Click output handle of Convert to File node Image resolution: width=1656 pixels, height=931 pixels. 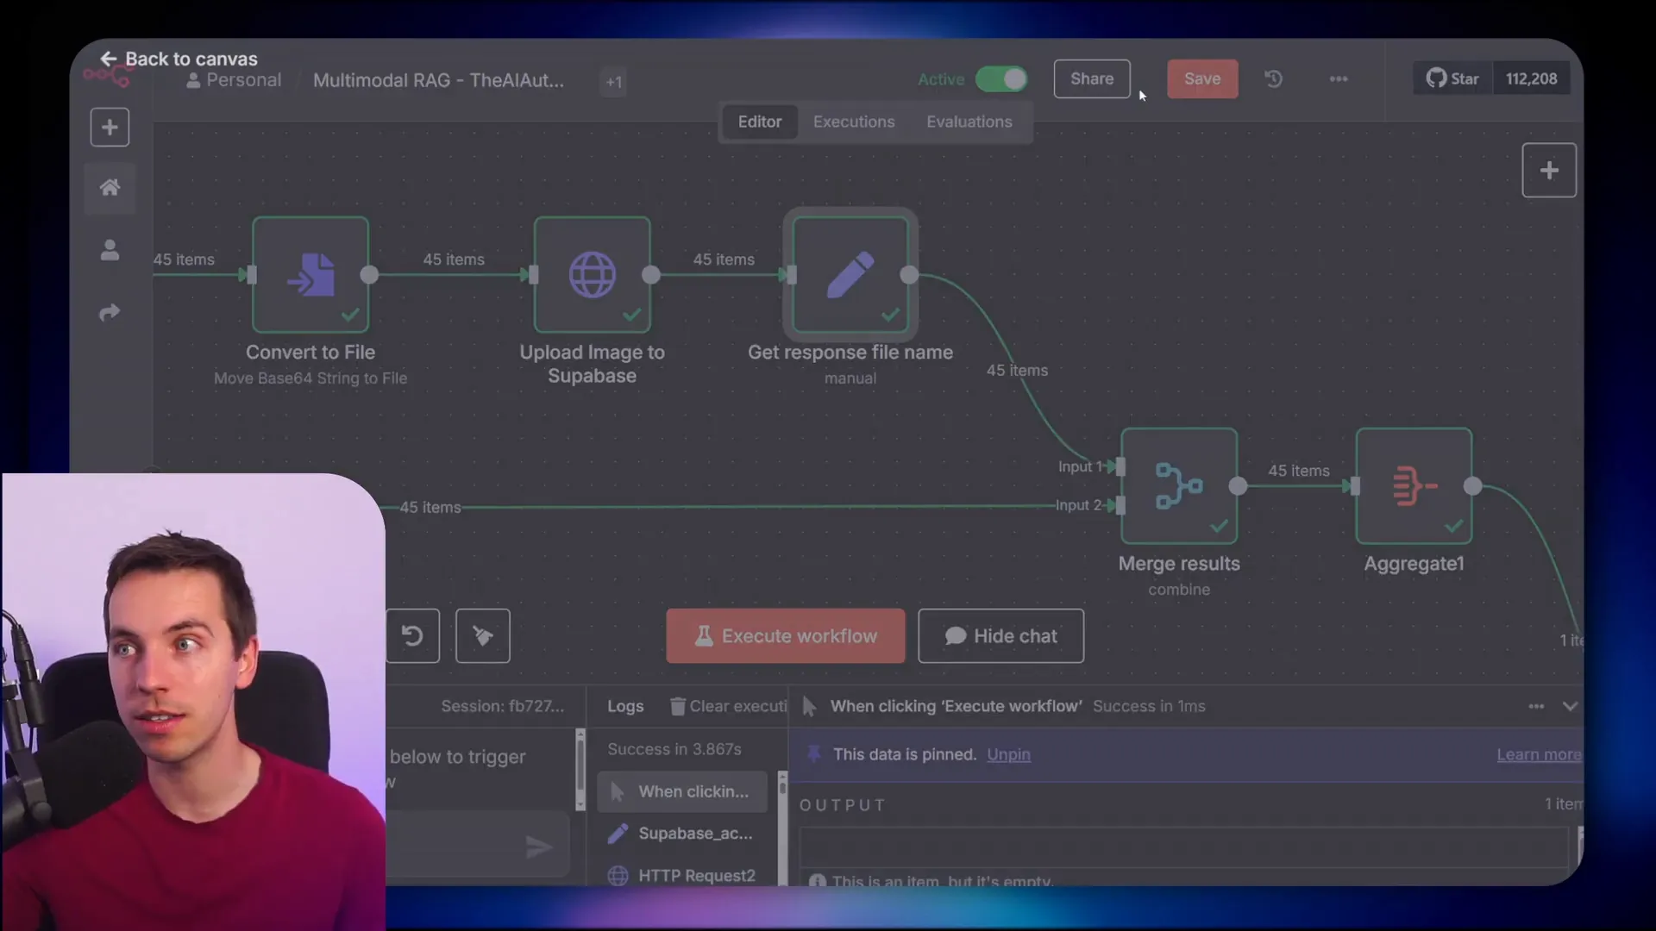[x=369, y=275]
